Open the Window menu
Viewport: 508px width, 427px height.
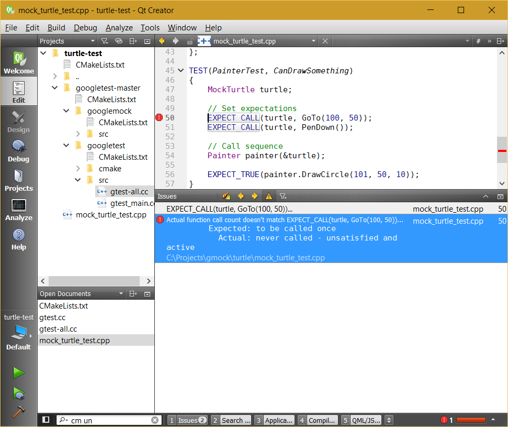pyautogui.click(x=182, y=28)
